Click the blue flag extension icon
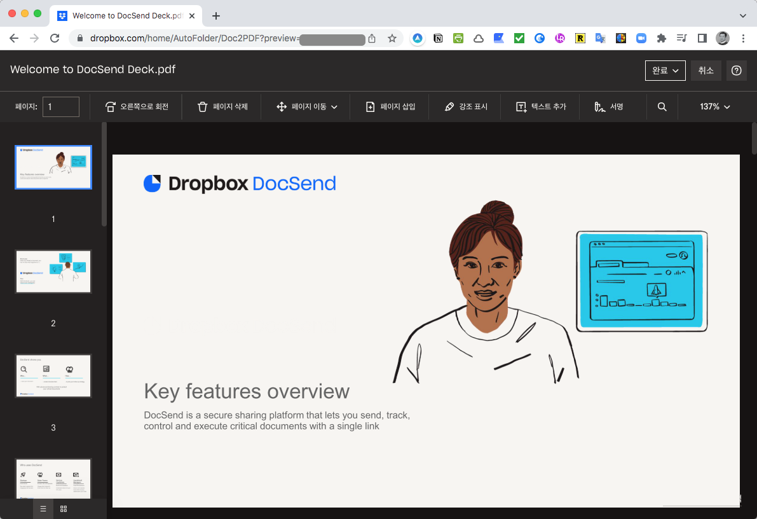This screenshot has width=757, height=519. click(499, 38)
